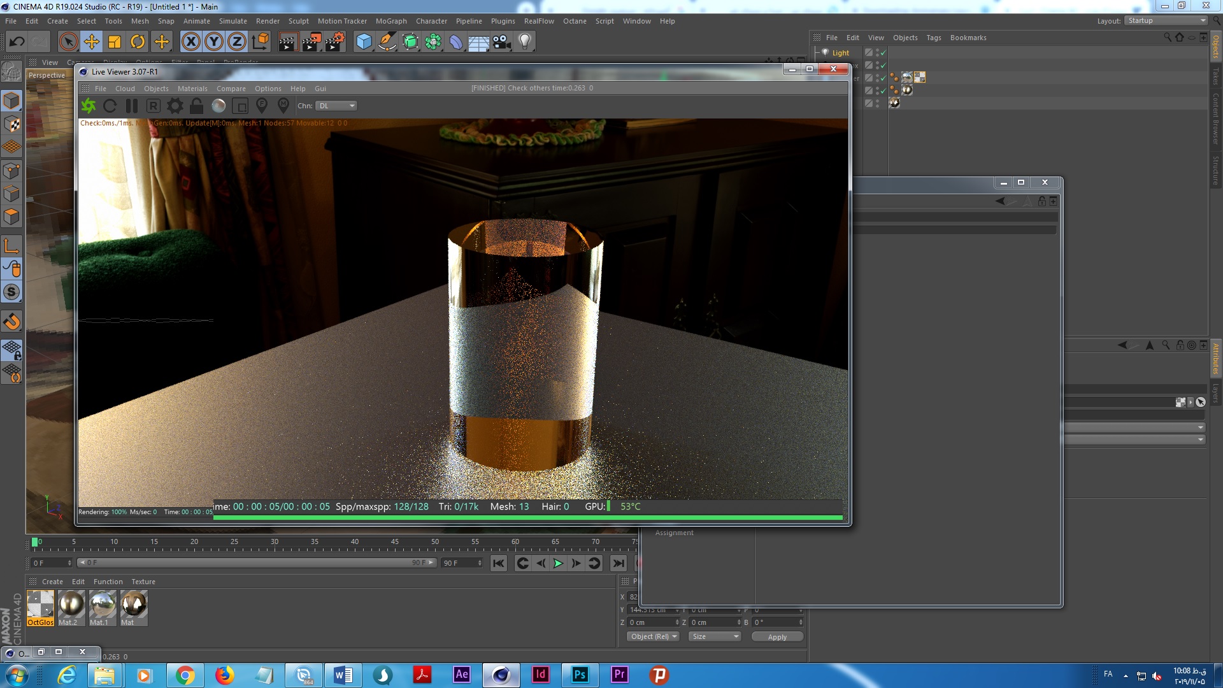Activate the Move tool
This screenshot has height=688, width=1223.
click(x=92, y=42)
